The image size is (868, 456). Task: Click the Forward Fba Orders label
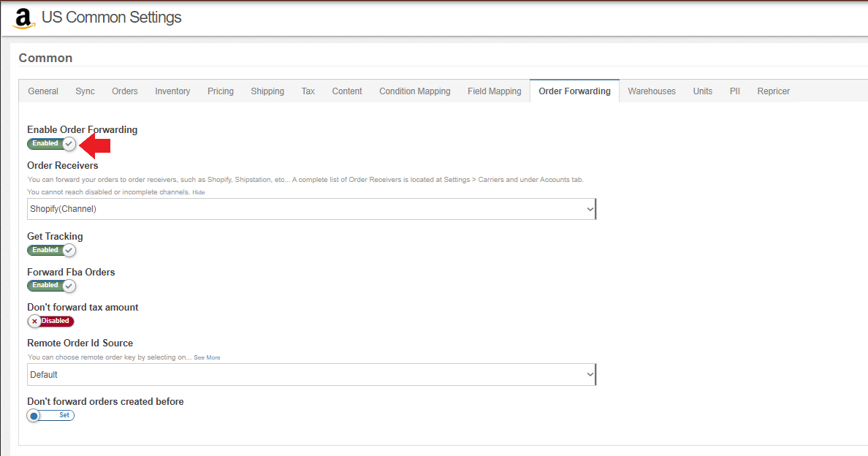(71, 273)
